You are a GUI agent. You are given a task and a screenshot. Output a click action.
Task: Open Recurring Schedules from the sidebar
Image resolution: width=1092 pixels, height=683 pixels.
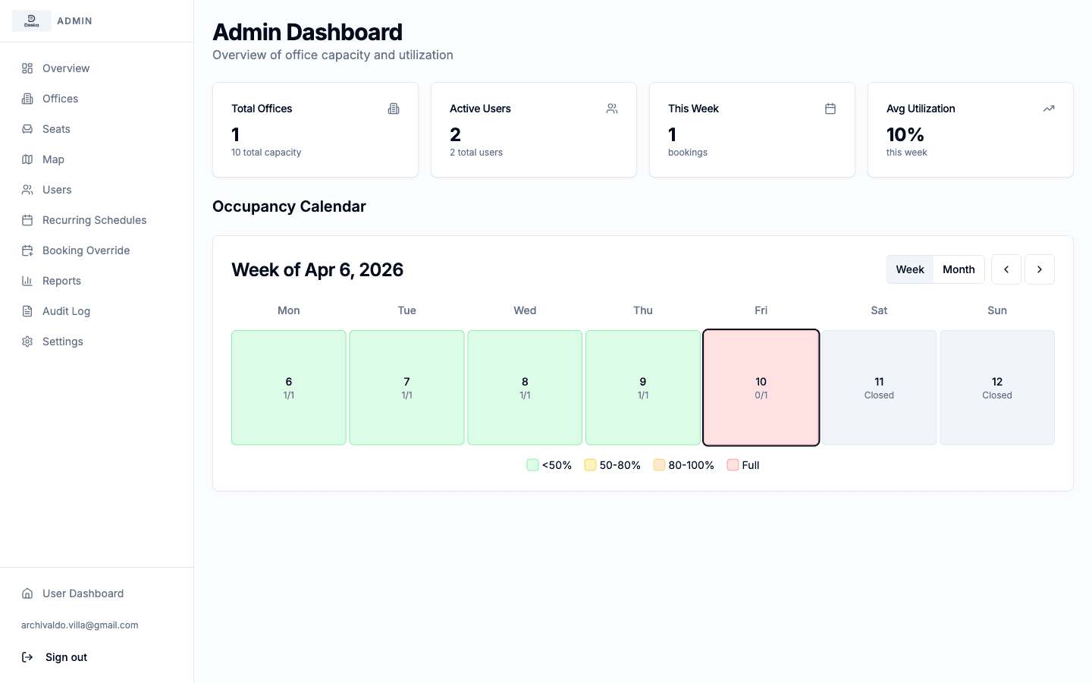pyautogui.click(x=94, y=220)
